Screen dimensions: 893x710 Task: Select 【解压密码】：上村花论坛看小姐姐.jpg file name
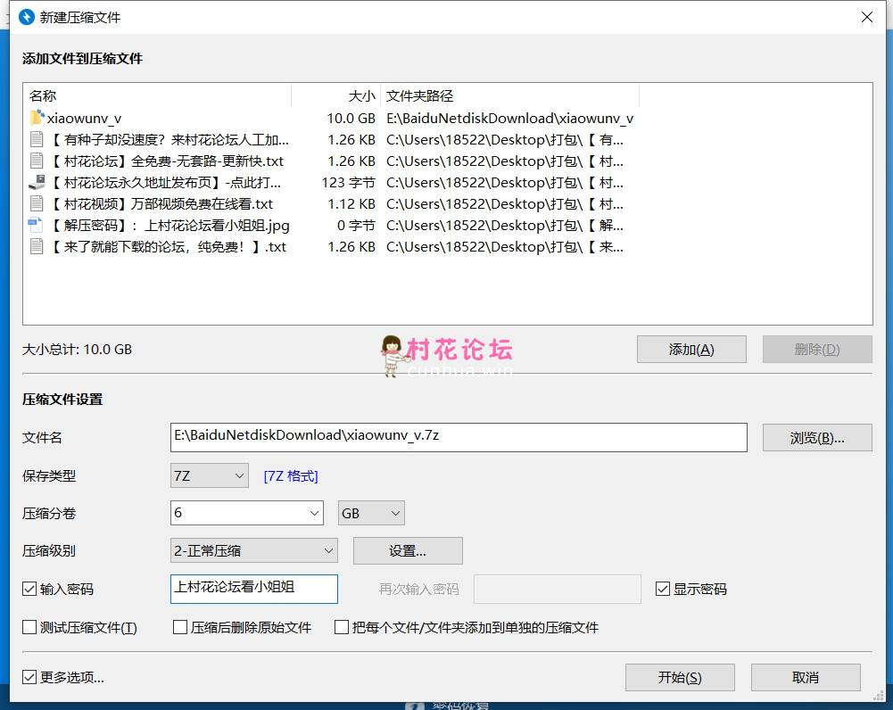click(x=171, y=226)
